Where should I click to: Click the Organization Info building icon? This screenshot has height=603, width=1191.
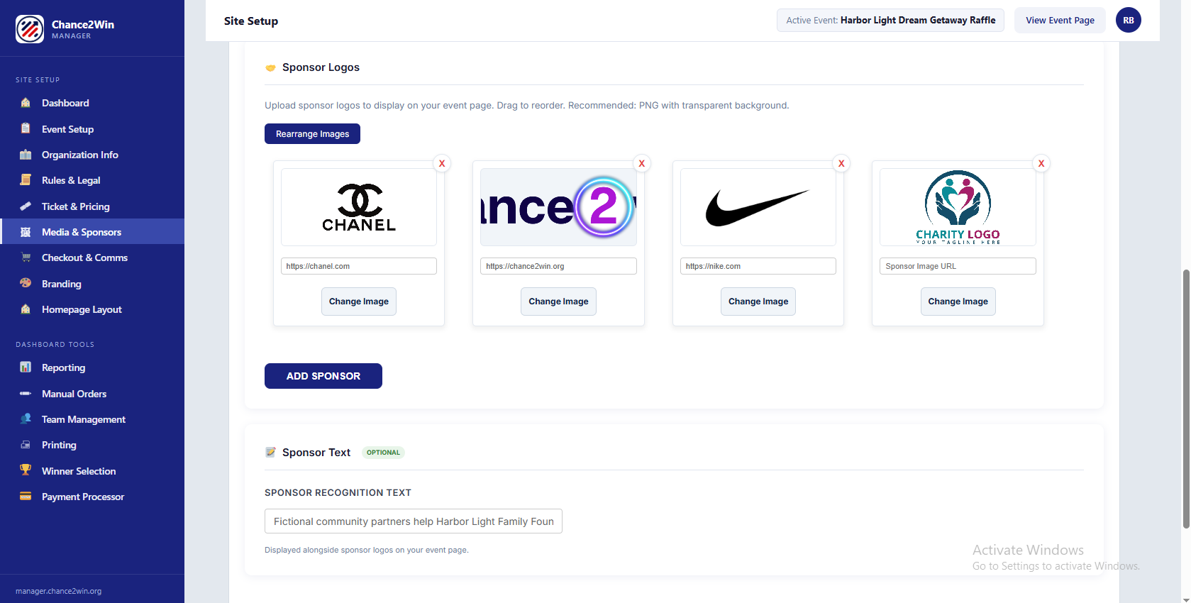pos(26,155)
